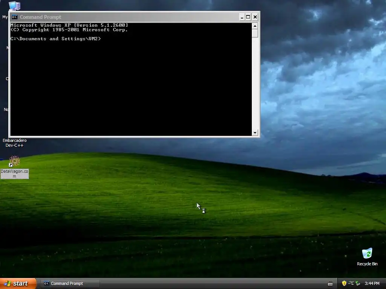386x289 pixels.
Task: Click the Safely Remove Hardware tray icon
Action: pos(358,283)
